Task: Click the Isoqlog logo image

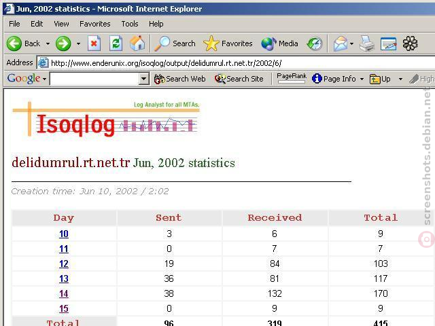Action: click(106, 120)
